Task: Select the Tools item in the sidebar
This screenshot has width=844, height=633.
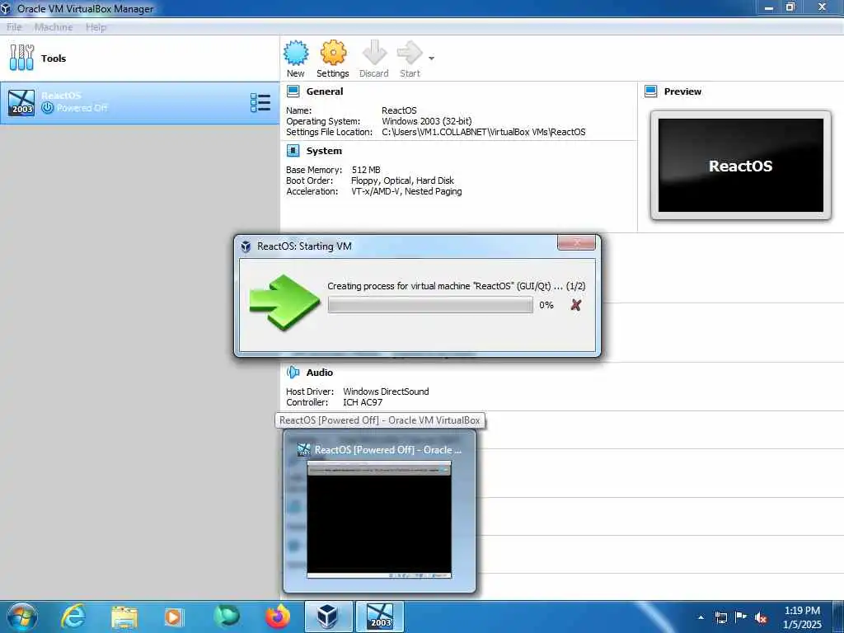Action: pyautogui.click(x=139, y=59)
